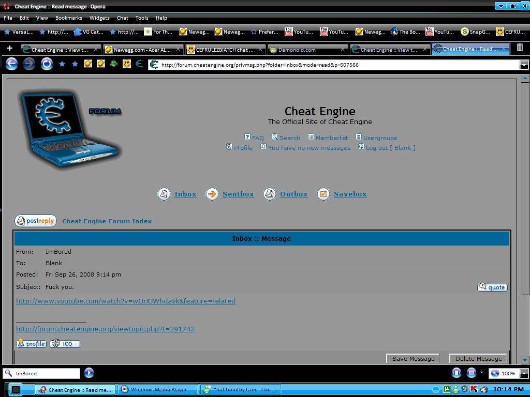Click the ICQ button under the message
The width and height of the screenshot is (530, 397).
pyautogui.click(x=65, y=344)
